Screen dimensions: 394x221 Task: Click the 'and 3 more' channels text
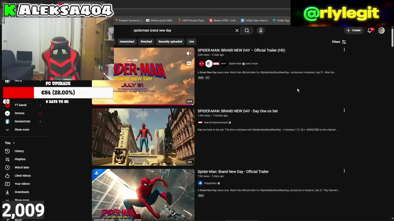(252, 64)
